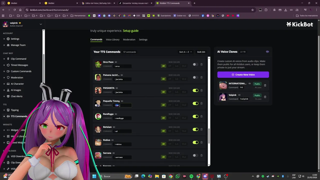Switch to the mickey mouse browser tab
This screenshot has width=320, height=180.
click(x=135, y=3)
